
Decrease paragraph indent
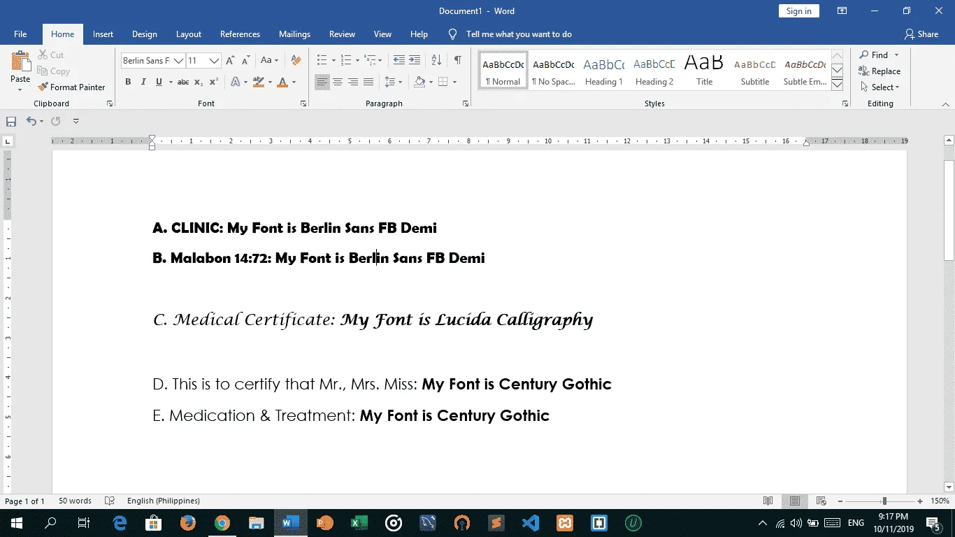[399, 60]
